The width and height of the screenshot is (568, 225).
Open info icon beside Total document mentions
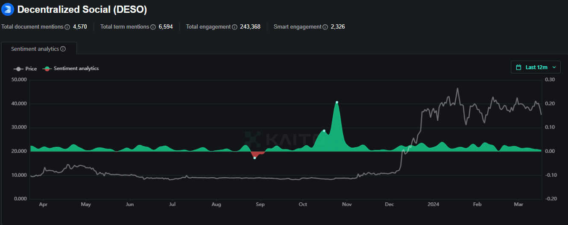67,27
